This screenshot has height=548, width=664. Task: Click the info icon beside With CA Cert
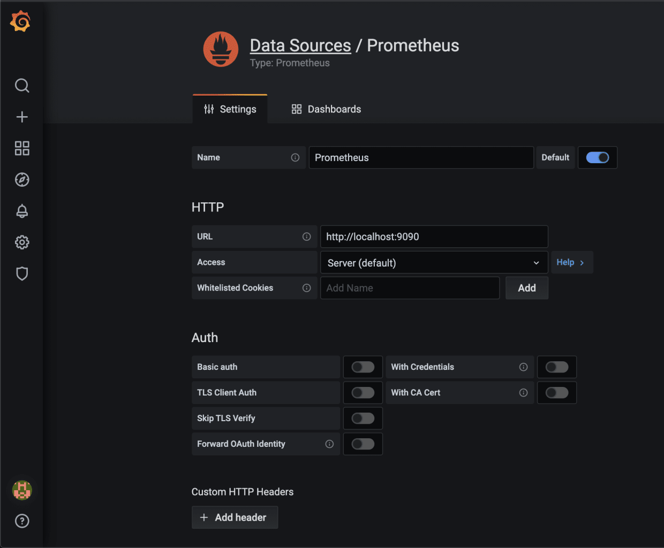click(x=524, y=393)
